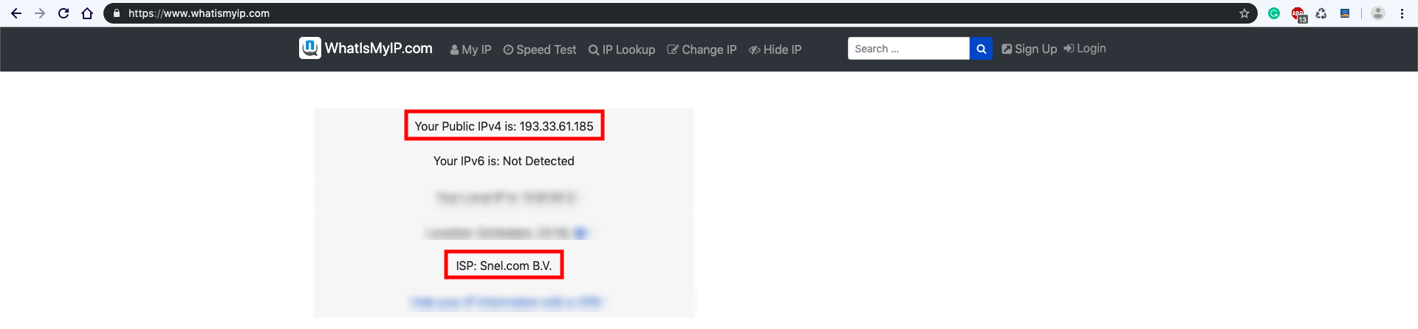Open the Chrome profile avatar
This screenshot has width=1418, height=329.
tap(1378, 13)
